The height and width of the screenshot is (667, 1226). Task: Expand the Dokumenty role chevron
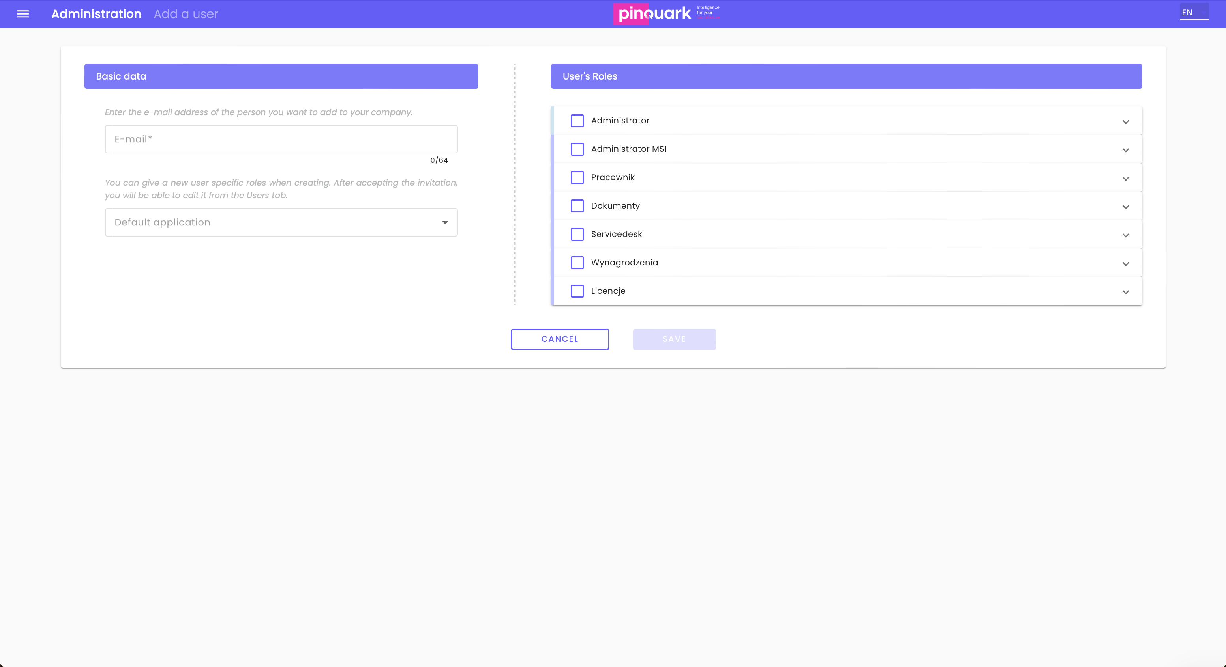click(1126, 207)
